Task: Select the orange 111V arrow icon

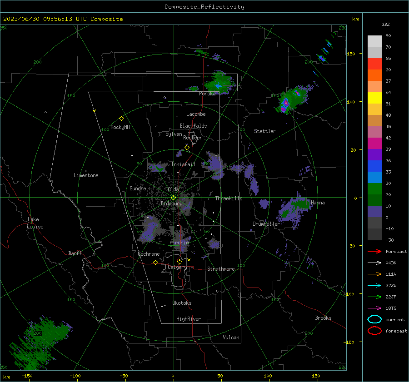Action: (x=374, y=274)
